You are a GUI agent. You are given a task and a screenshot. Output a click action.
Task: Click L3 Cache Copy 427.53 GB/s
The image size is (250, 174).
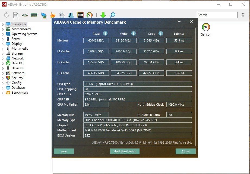coord(151,73)
